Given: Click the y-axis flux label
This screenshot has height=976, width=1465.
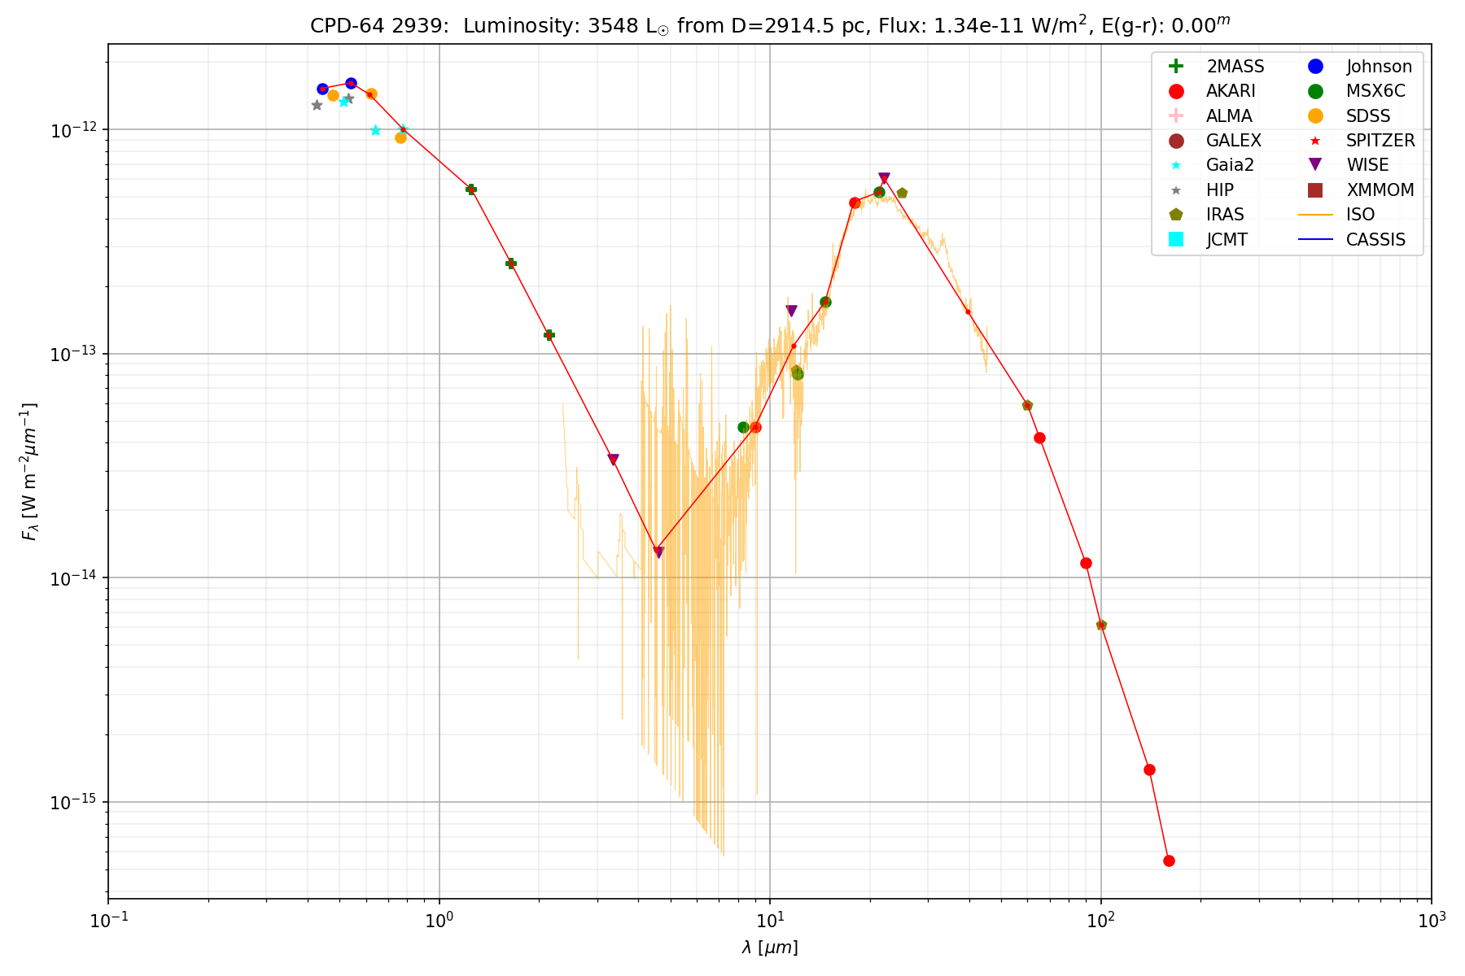Looking at the screenshot, I should (x=30, y=472).
